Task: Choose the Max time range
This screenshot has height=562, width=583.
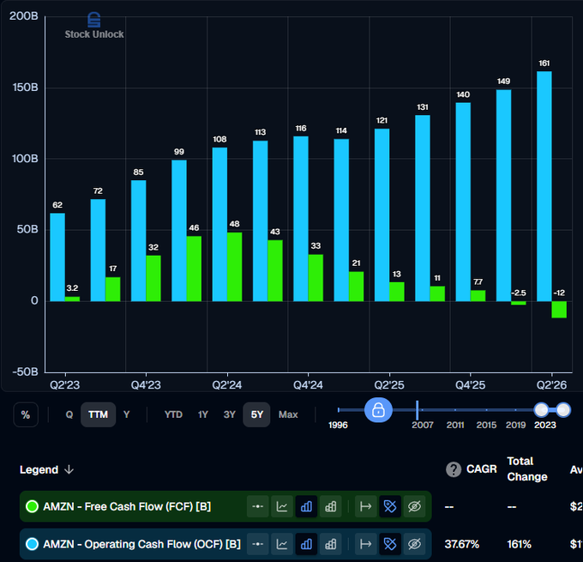Action: [288, 414]
